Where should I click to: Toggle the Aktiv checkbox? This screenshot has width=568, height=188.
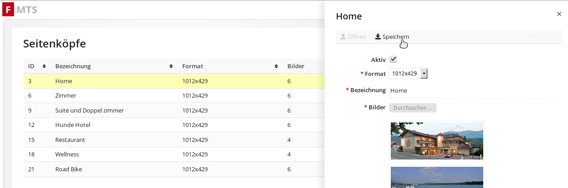393,59
